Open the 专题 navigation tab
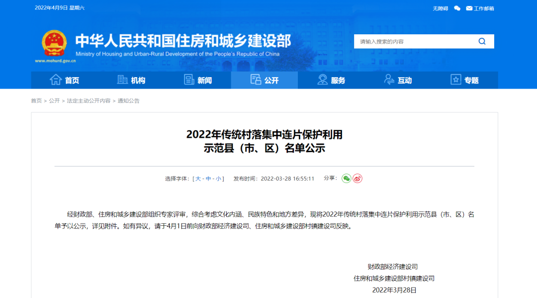537x298 pixels. [x=465, y=80]
